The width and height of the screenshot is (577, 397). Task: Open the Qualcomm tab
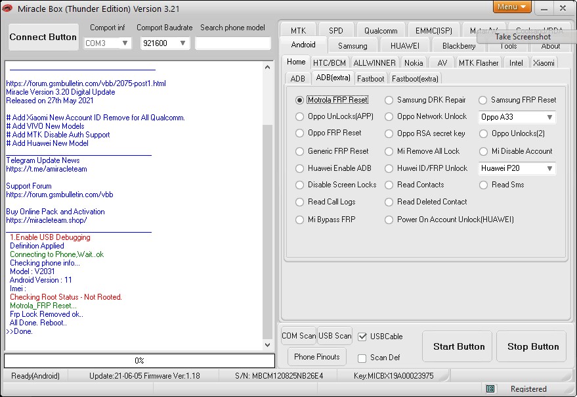tap(381, 31)
